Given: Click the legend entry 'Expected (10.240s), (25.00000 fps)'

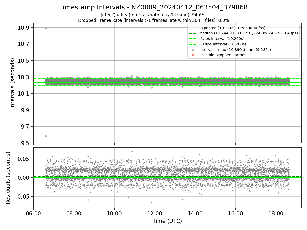Looking at the screenshot, I should 232,28.
